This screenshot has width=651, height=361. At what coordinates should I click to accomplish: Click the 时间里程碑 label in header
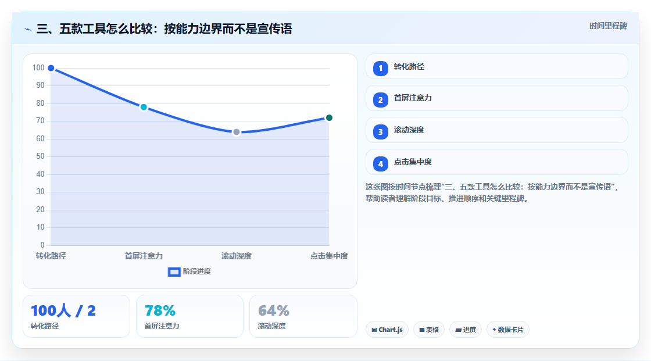pyautogui.click(x=608, y=26)
